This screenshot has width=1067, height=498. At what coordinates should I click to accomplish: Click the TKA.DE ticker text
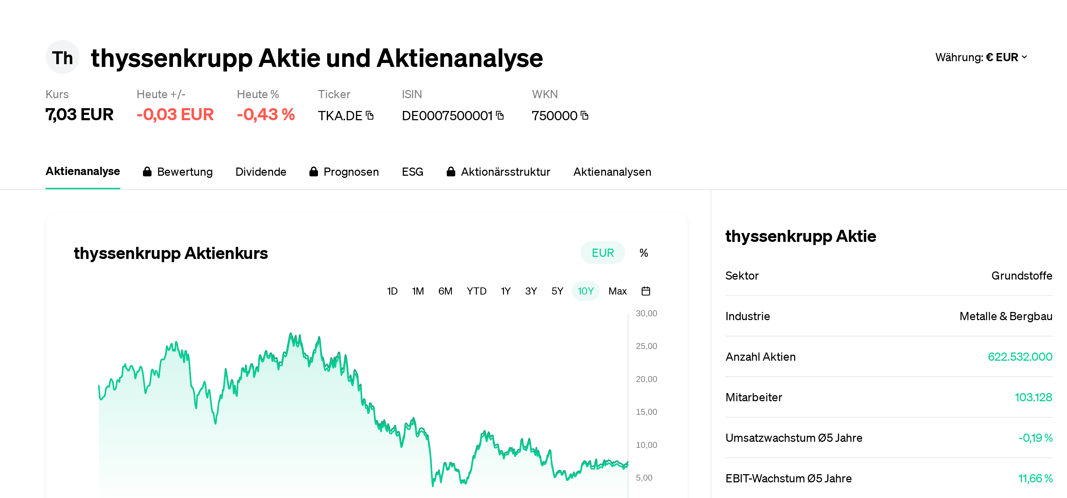click(340, 116)
